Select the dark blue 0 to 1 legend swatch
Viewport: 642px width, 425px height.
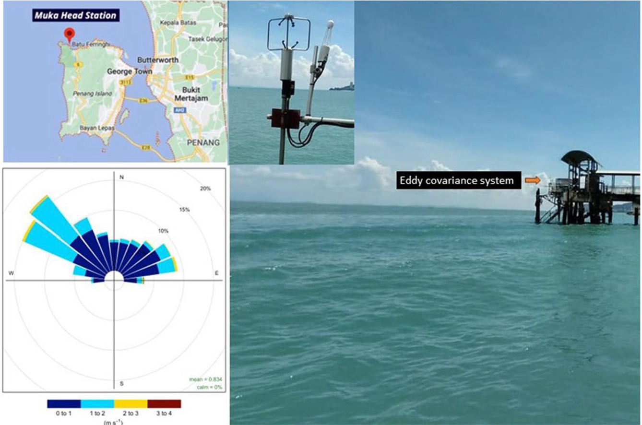point(64,404)
